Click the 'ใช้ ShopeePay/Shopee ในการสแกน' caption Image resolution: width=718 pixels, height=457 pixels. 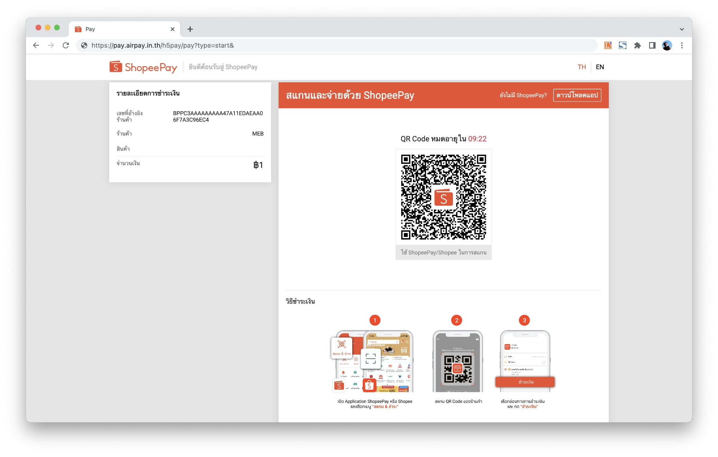[x=444, y=252]
